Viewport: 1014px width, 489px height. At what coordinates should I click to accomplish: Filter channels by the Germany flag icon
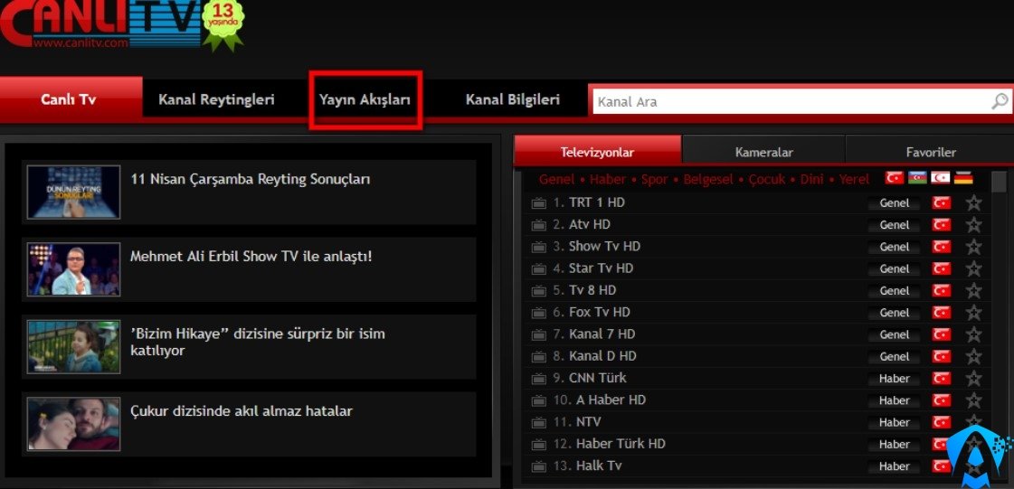point(963,178)
